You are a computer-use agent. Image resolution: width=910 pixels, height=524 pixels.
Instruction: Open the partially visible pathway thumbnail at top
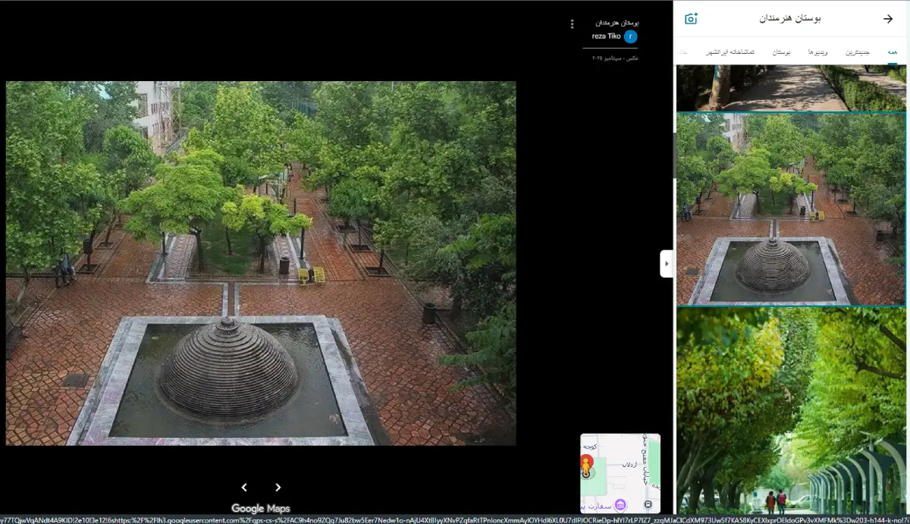coord(791,87)
